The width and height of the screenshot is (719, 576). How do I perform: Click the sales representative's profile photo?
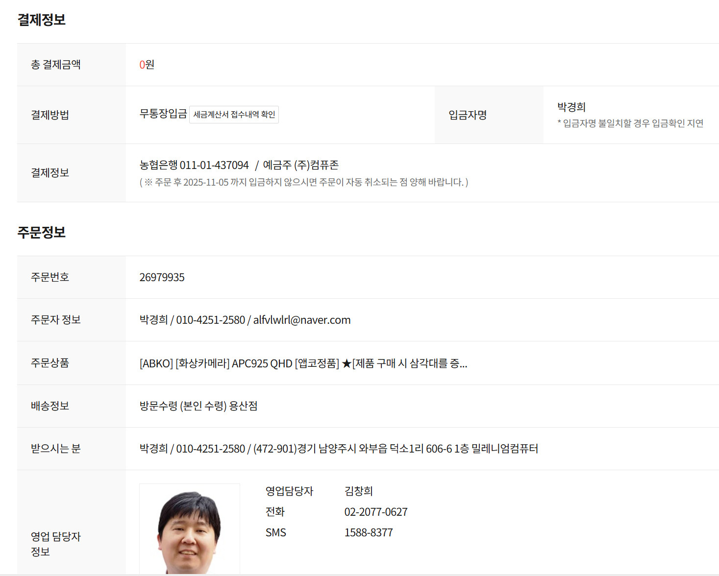(190, 529)
